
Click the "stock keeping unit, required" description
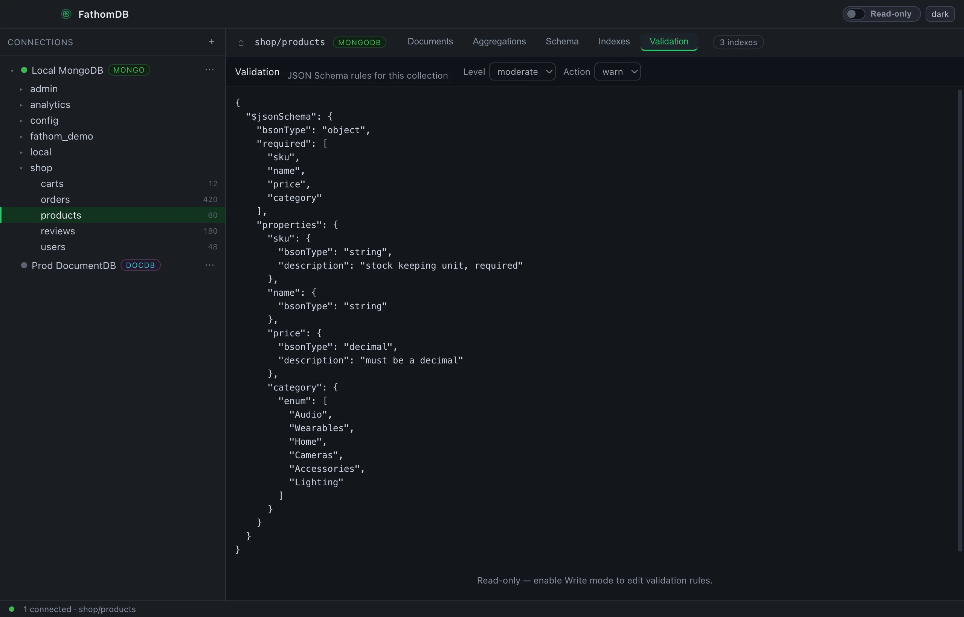pyautogui.click(x=441, y=266)
